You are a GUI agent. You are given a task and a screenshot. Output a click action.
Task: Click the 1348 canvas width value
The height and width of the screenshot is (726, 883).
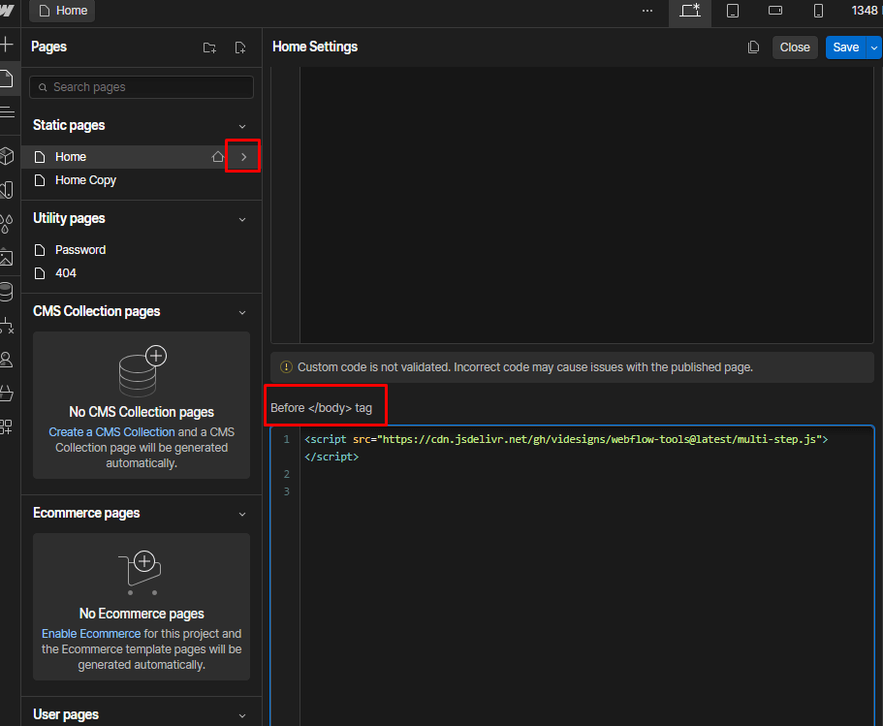[x=865, y=10]
